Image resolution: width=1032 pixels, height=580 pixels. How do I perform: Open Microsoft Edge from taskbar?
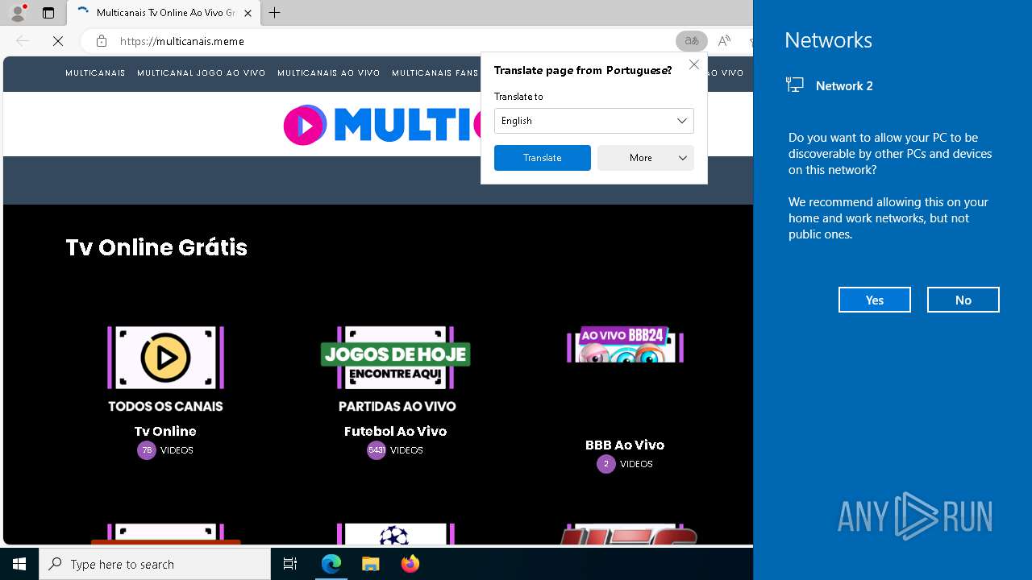click(331, 564)
